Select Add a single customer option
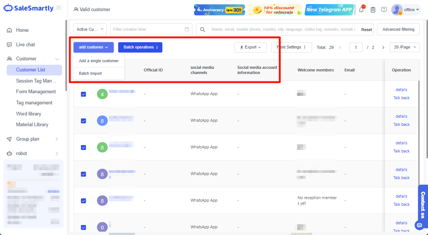428x235 pixels. (x=99, y=61)
